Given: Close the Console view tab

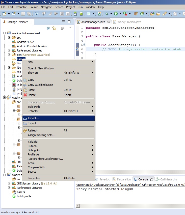Looking at the screenshot, I should [151, 179].
